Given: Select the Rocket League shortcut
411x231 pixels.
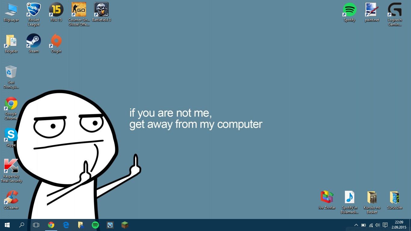Looking at the screenshot, I should [x=34, y=14].
